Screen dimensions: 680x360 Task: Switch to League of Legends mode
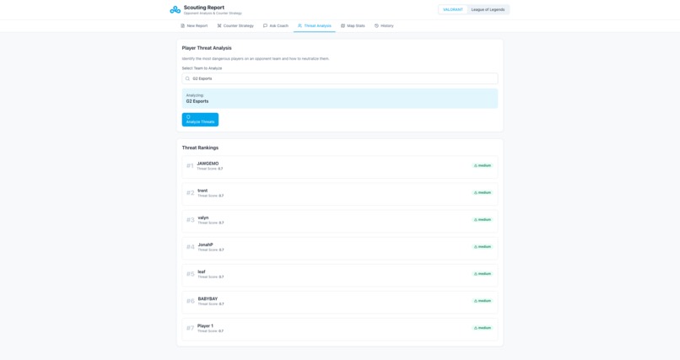pyautogui.click(x=488, y=9)
